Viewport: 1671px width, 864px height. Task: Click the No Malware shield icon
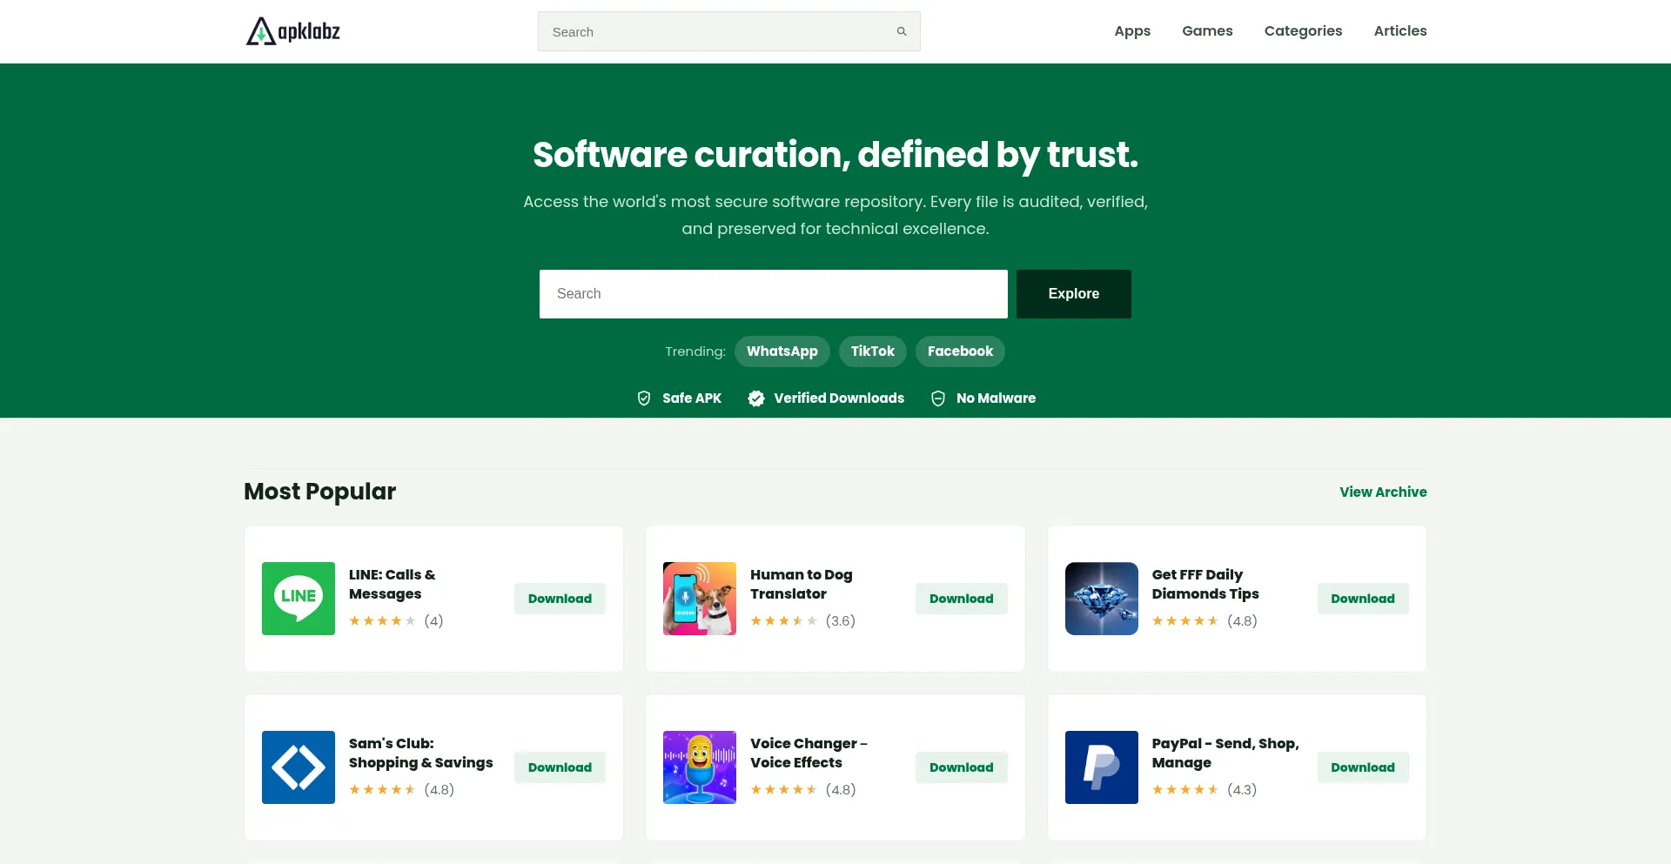938,398
